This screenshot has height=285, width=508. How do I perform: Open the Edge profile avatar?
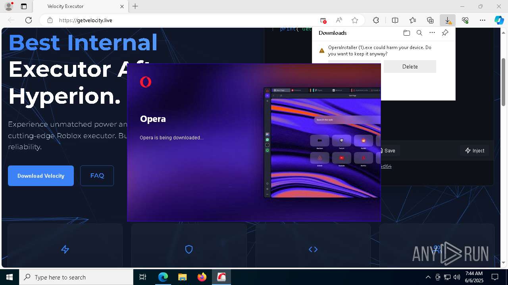pos(8,6)
